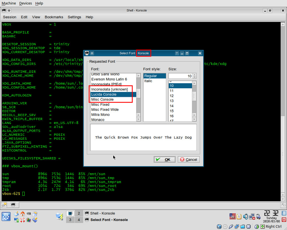Choose Misc Console font
The width and height of the screenshot is (287, 230).
(113, 99)
